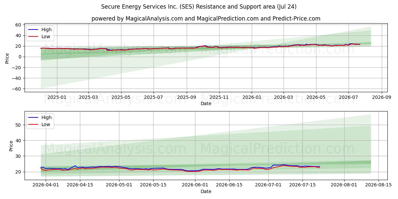Viewport: 398px width, 199px height.
Task: Click the 2026-05 date tick on top chart
Action: pyautogui.click(x=316, y=98)
